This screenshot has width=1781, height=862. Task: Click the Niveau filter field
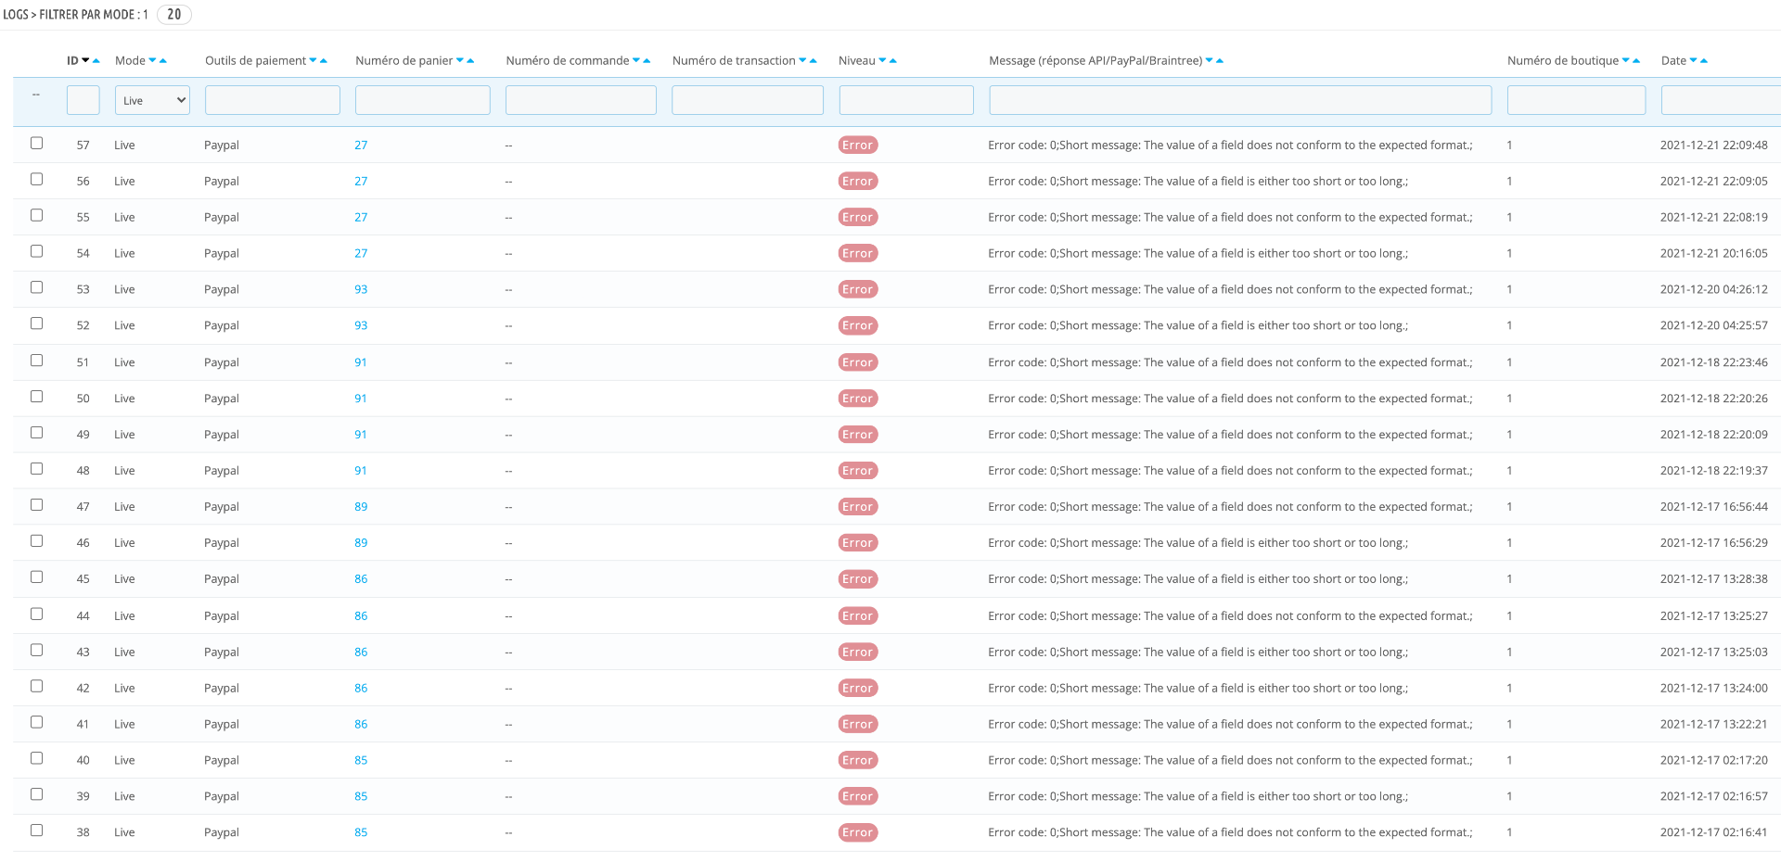pos(906,100)
